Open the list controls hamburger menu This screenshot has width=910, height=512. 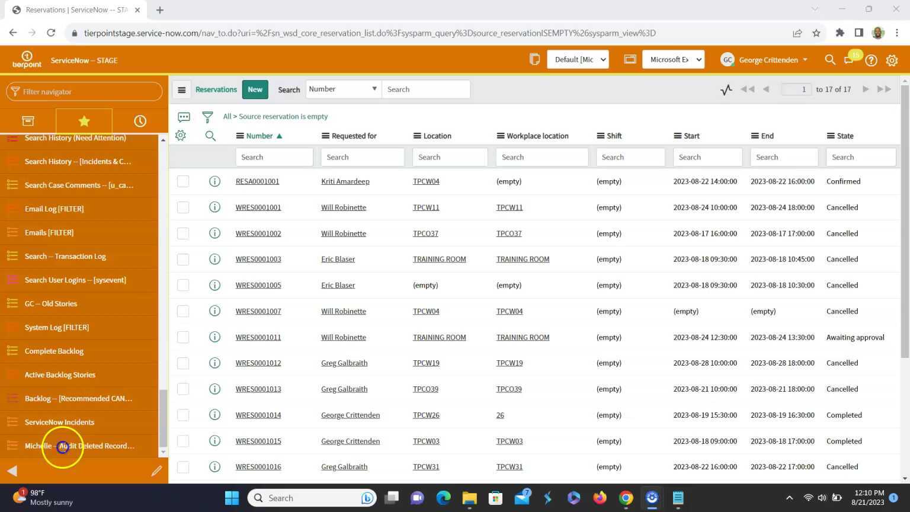(182, 89)
